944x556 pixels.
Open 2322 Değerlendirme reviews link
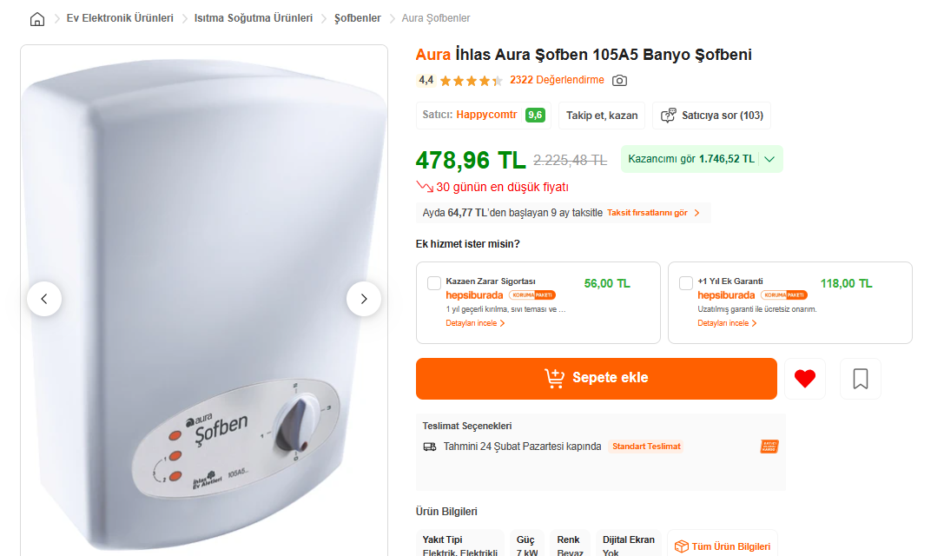557,80
